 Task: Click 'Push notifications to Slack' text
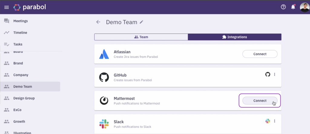(x=133, y=127)
